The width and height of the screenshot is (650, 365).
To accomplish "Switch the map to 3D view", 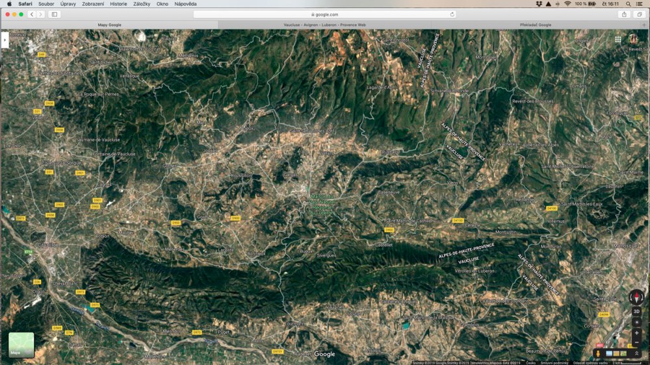I will pyautogui.click(x=637, y=312).
